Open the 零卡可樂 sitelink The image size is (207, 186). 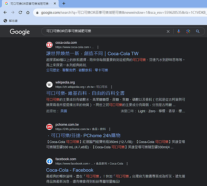coord(101,70)
